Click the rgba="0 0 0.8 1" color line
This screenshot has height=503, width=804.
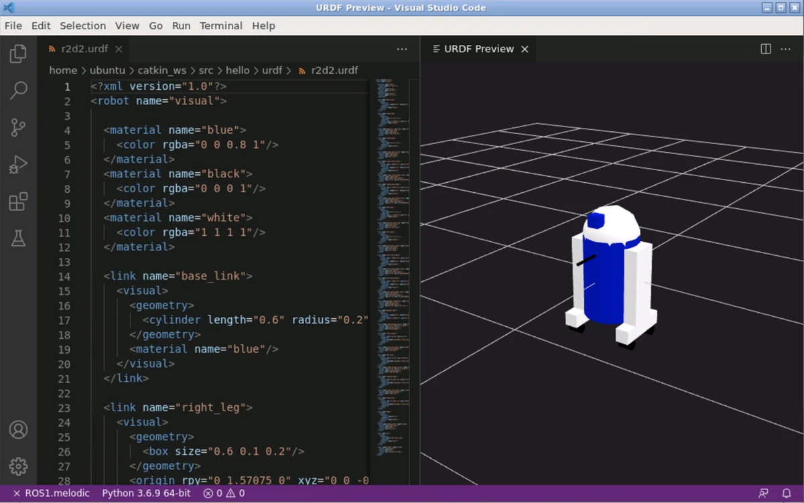(198, 145)
